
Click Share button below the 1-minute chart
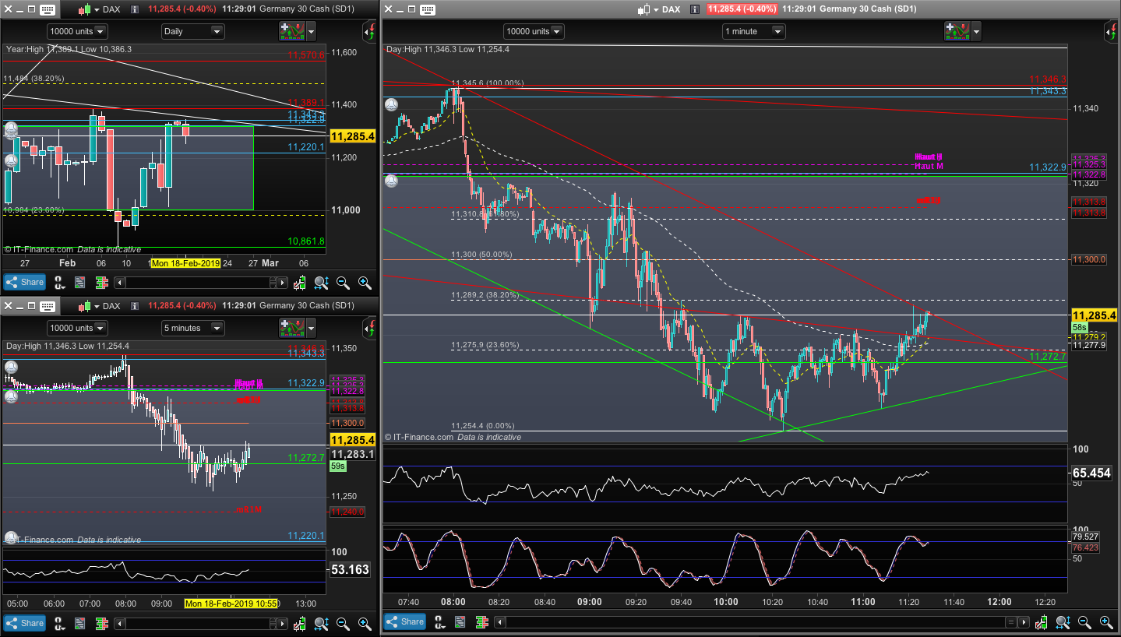[x=404, y=621]
